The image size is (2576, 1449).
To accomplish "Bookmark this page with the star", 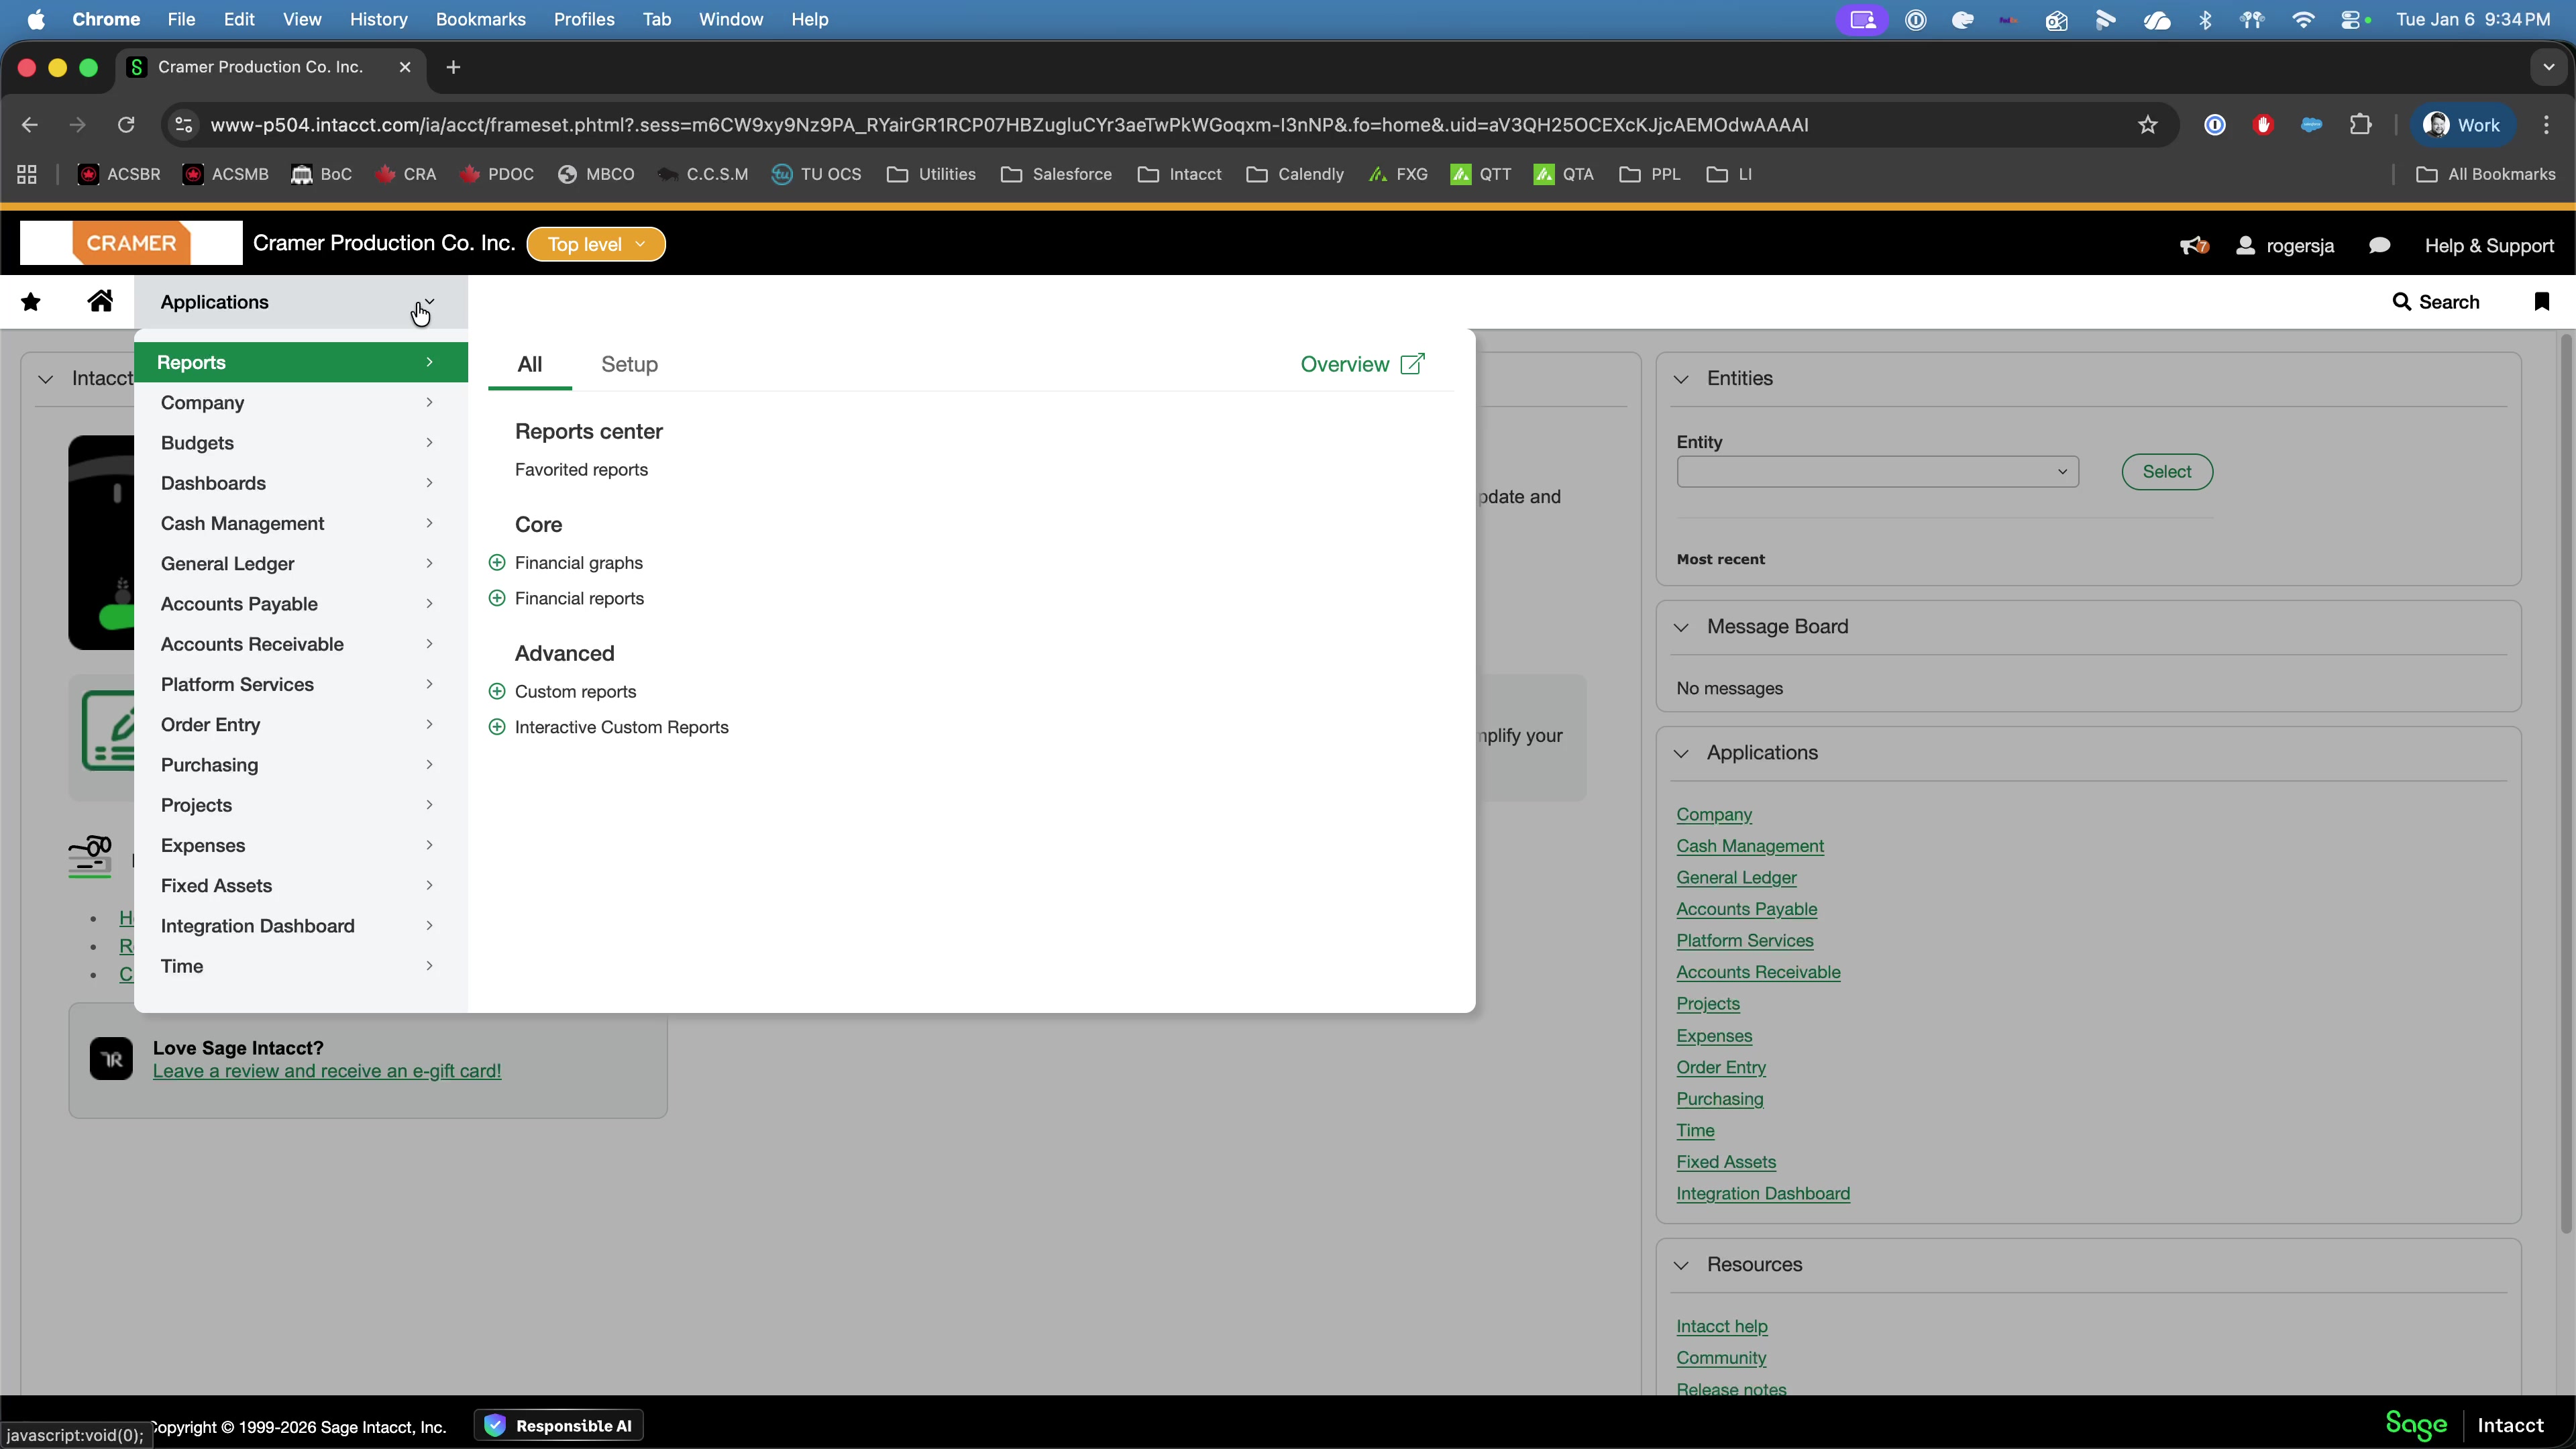I will click(2147, 125).
